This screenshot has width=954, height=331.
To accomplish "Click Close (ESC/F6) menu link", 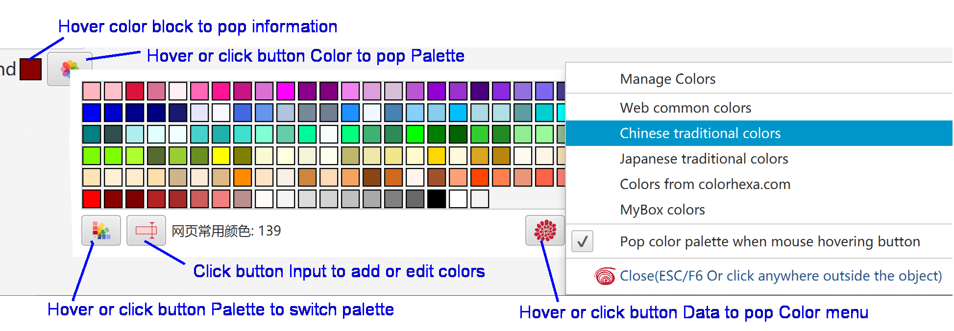I will (x=780, y=276).
